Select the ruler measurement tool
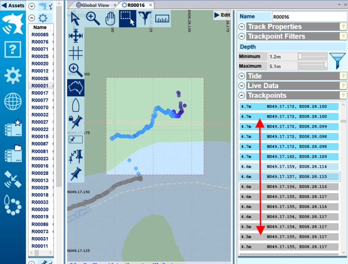348x264 pixels. click(161, 19)
